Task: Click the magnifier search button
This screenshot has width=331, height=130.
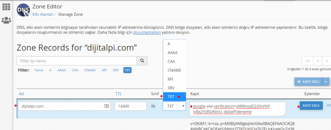Action: [x=142, y=61]
